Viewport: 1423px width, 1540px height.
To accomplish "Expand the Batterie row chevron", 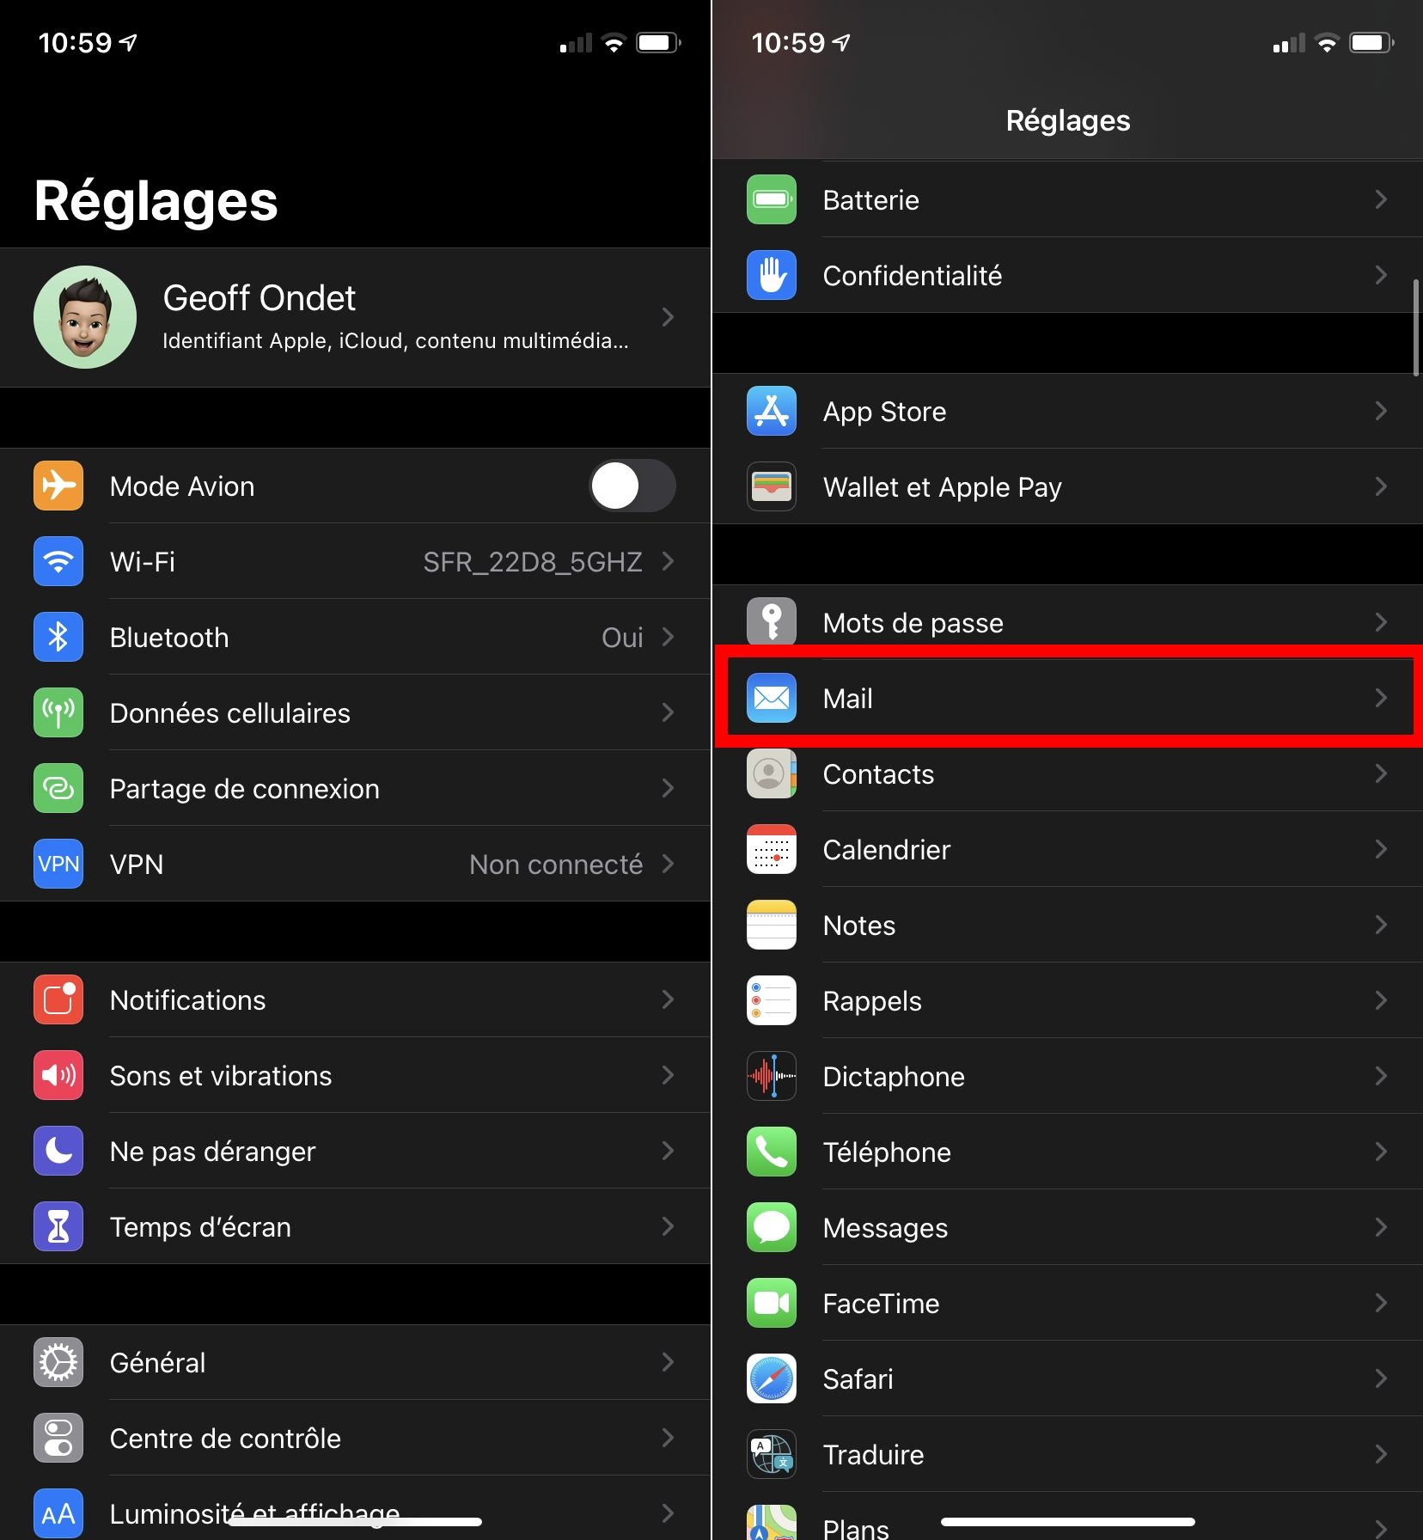I will click(1381, 199).
